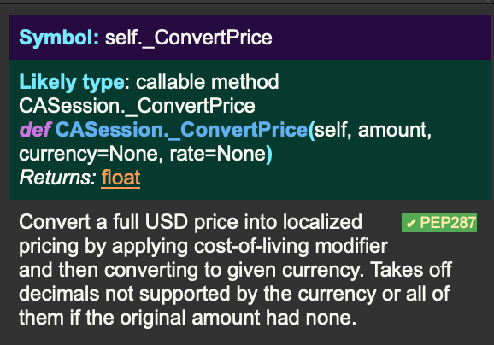Click the 'amount' parameter in the signature
494x345 pixels.
click(x=395, y=130)
